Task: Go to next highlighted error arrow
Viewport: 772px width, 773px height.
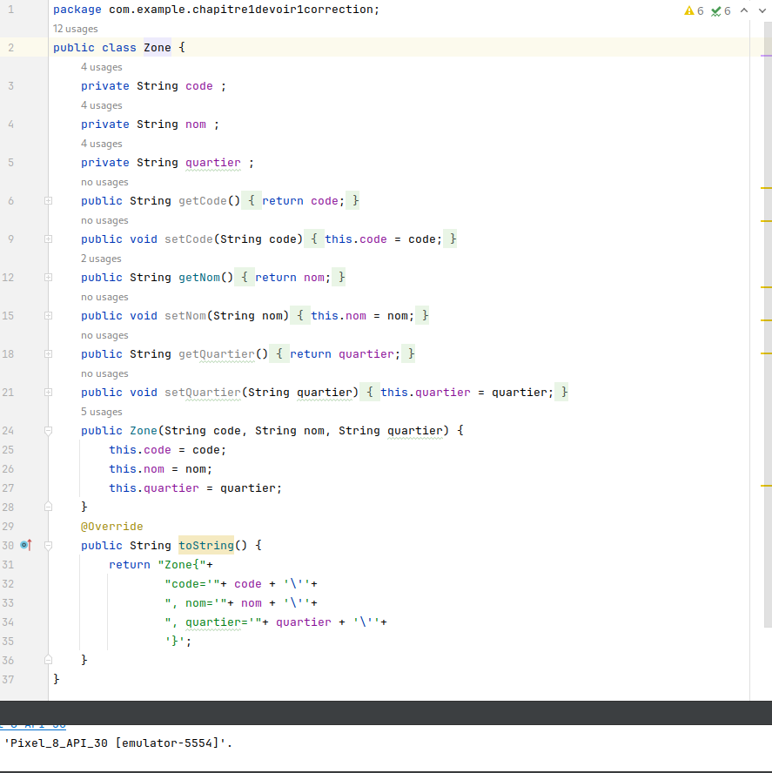Action: pos(761,10)
